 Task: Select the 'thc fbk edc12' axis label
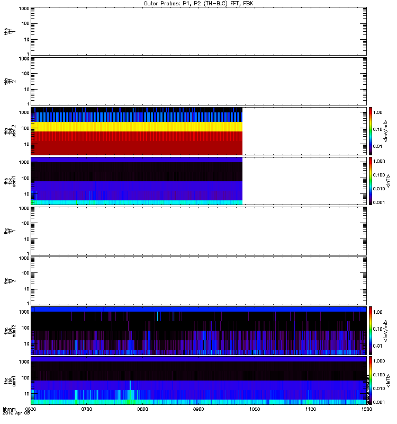[10, 331]
